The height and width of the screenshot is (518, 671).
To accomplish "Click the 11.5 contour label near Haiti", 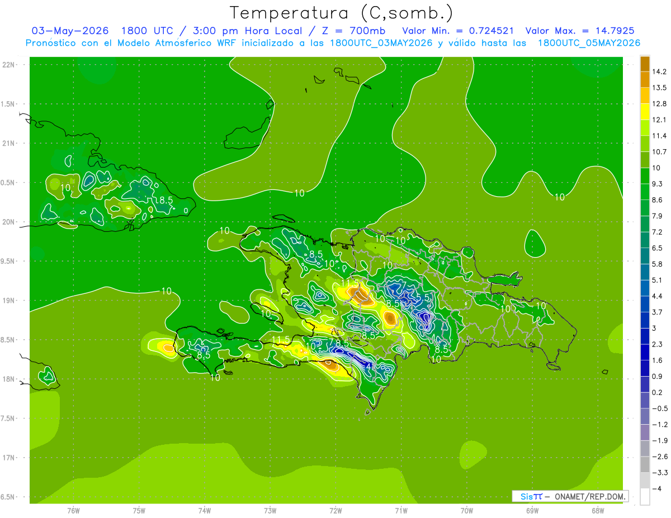I will [281, 340].
